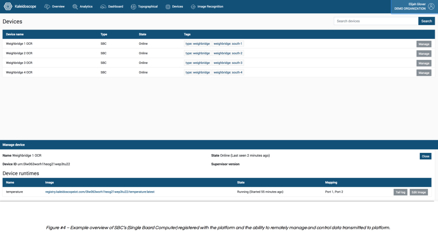The height and width of the screenshot is (246, 438).
Task: Click the Device ID urn value
Action: 44,164
